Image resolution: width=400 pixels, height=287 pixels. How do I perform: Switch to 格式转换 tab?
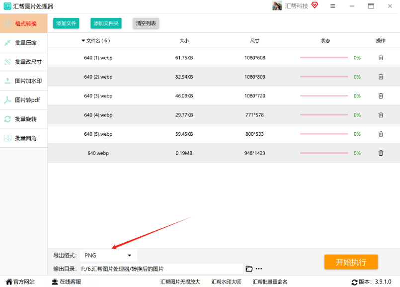click(23, 23)
